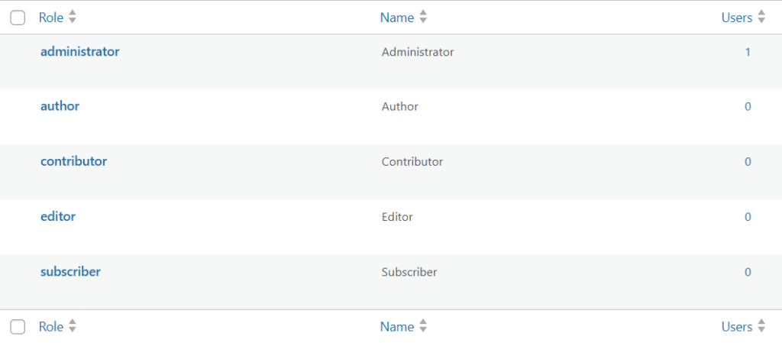782x343 pixels.
Task: Open the author role
Action: 60,106
